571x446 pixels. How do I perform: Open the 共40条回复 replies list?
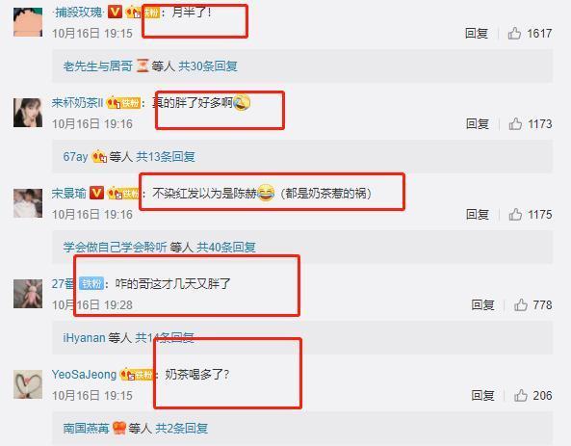point(225,247)
